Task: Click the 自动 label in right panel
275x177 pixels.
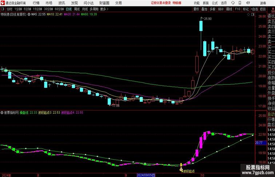Action: pos(271,114)
